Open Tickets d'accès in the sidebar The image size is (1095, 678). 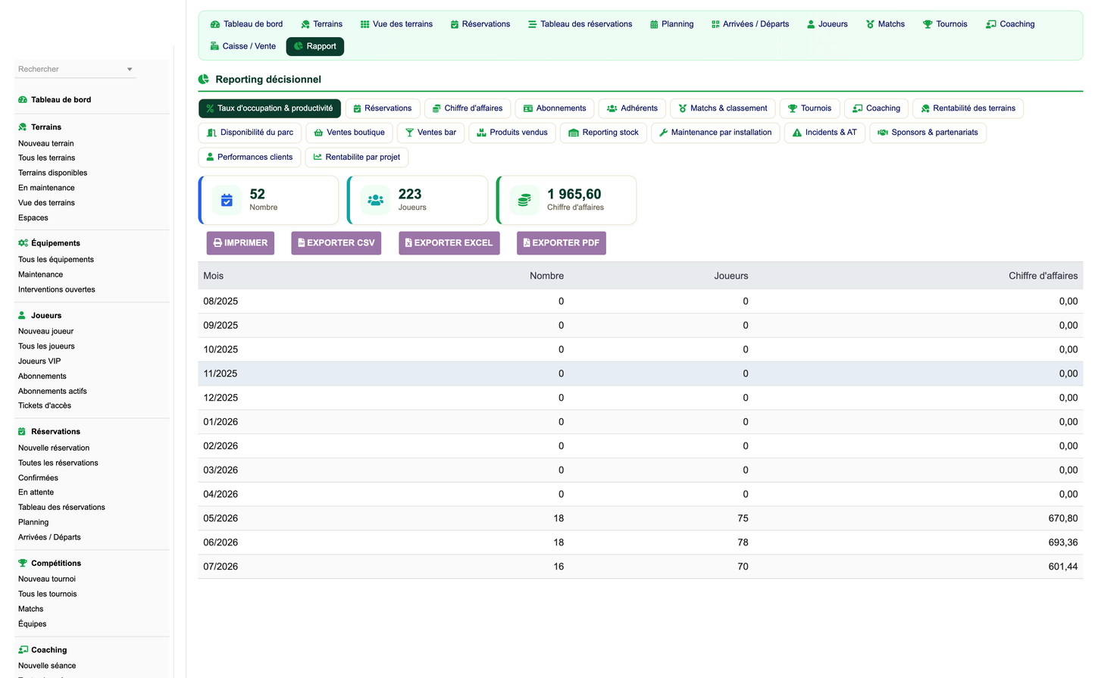45,406
